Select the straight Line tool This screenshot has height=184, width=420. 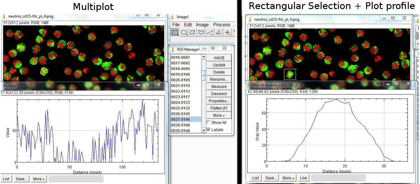click(210, 32)
